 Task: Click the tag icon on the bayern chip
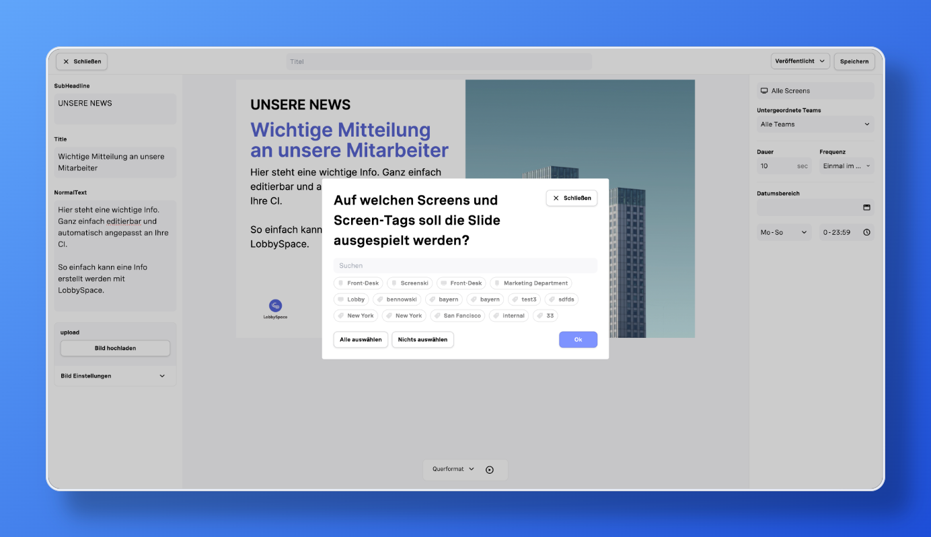point(434,299)
